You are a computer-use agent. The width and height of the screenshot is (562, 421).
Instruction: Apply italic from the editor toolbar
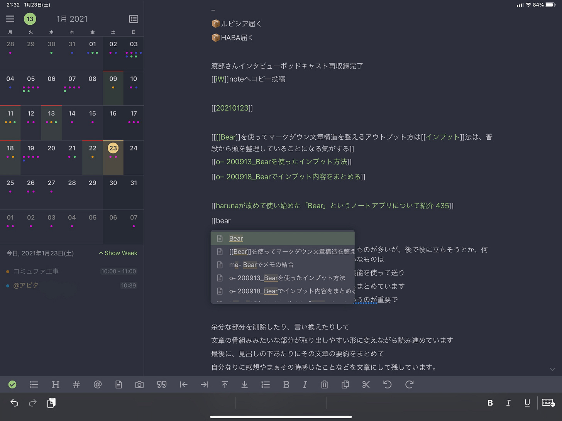[305, 384]
